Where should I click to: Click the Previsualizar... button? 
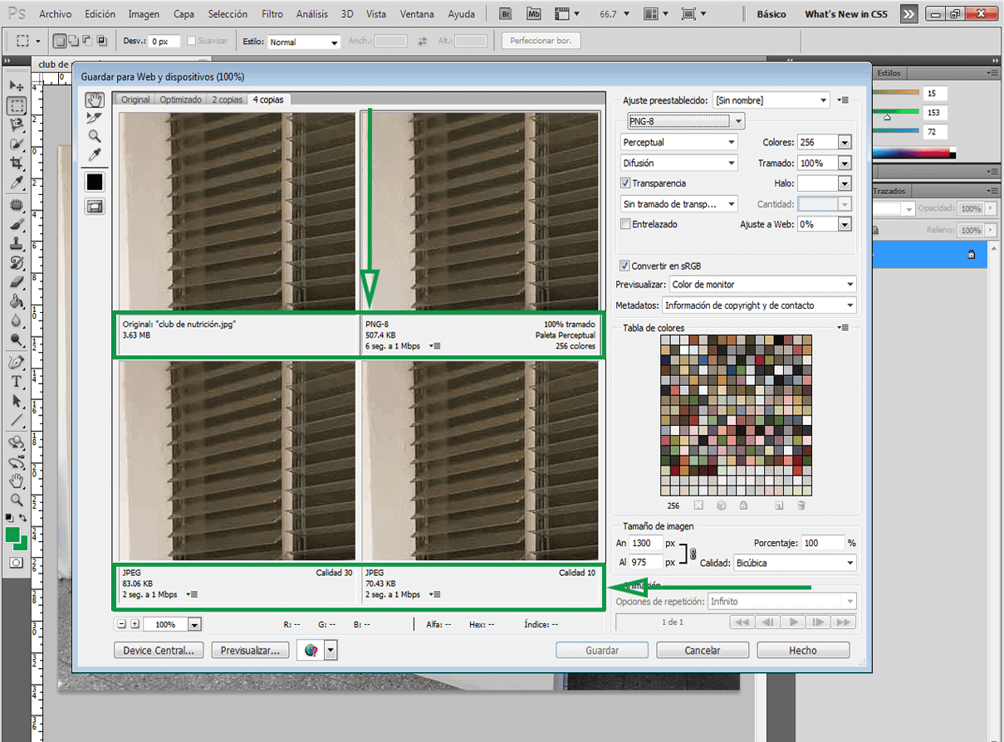(x=250, y=651)
